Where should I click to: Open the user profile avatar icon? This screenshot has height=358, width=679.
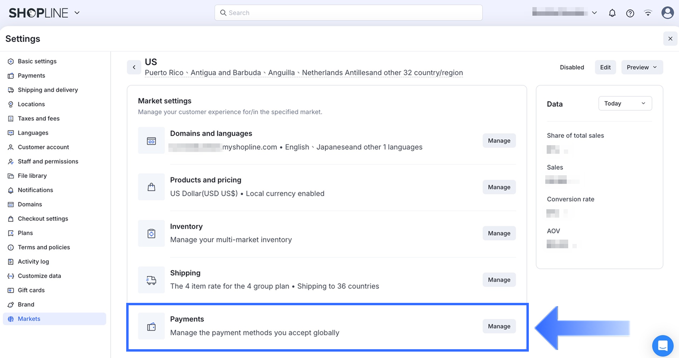pyautogui.click(x=667, y=13)
